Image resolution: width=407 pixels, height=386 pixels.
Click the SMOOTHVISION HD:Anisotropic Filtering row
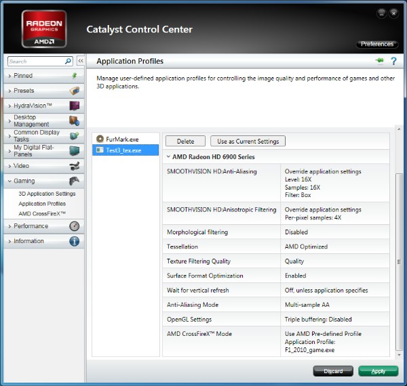point(276,213)
